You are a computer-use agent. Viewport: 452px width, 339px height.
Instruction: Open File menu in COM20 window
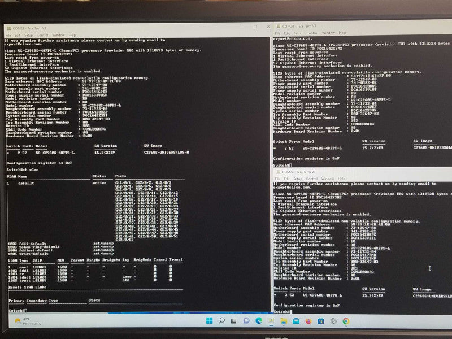coord(277,33)
